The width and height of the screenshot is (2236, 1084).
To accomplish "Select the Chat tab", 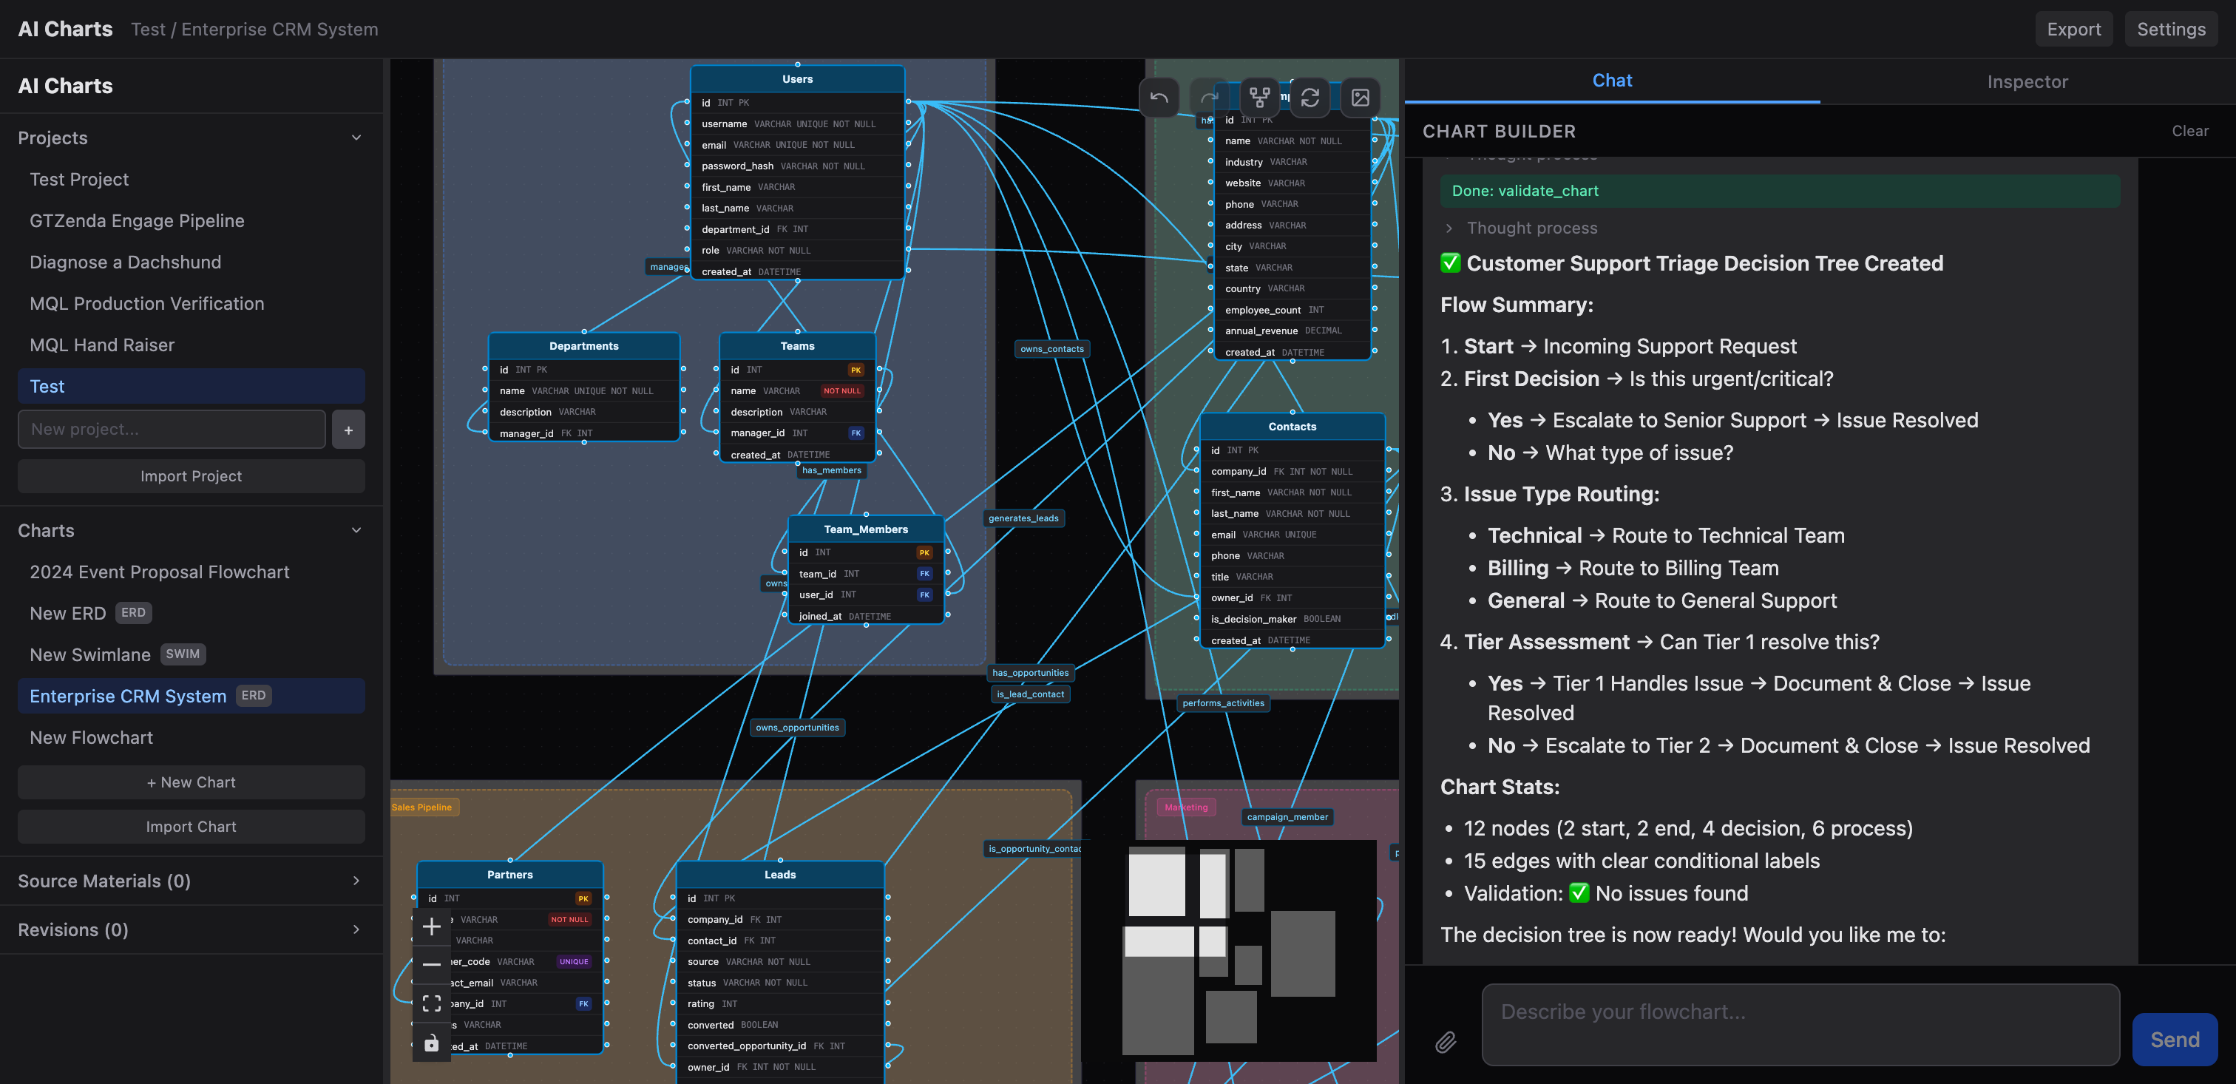I will click(x=1612, y=80).
